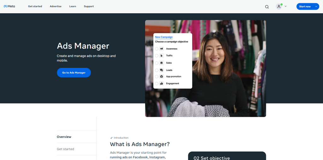Select the Traffic radio button
Image resolution: width=323 pixels, height=160 pixels.
[x=156, y=56]
